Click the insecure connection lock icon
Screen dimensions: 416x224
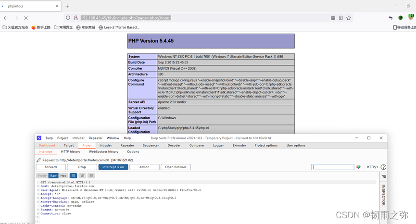pyautogui.click(x=76, y=18)
